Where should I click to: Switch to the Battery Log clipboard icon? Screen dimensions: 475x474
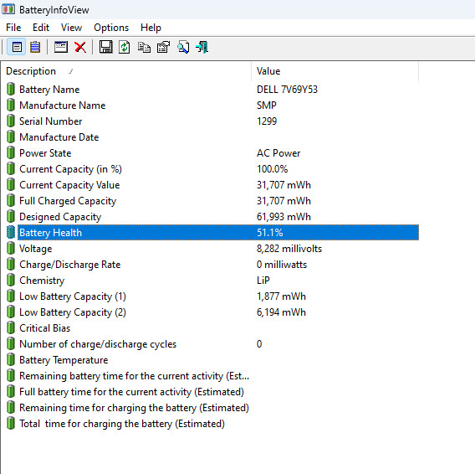pyautogui.click(x=35, y=48)
